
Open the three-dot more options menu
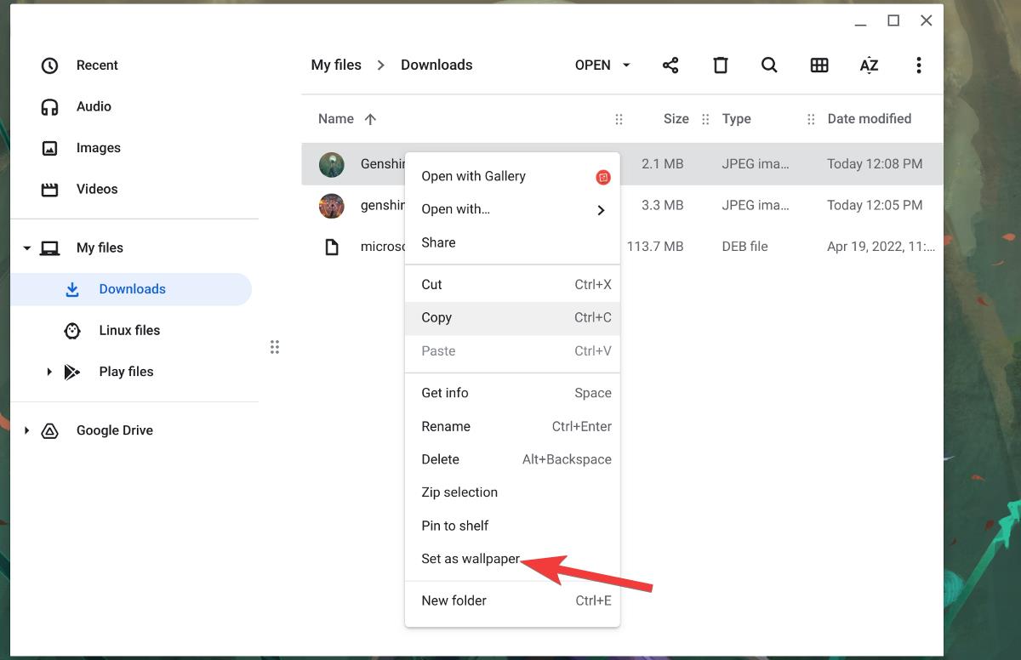[918, 65]
